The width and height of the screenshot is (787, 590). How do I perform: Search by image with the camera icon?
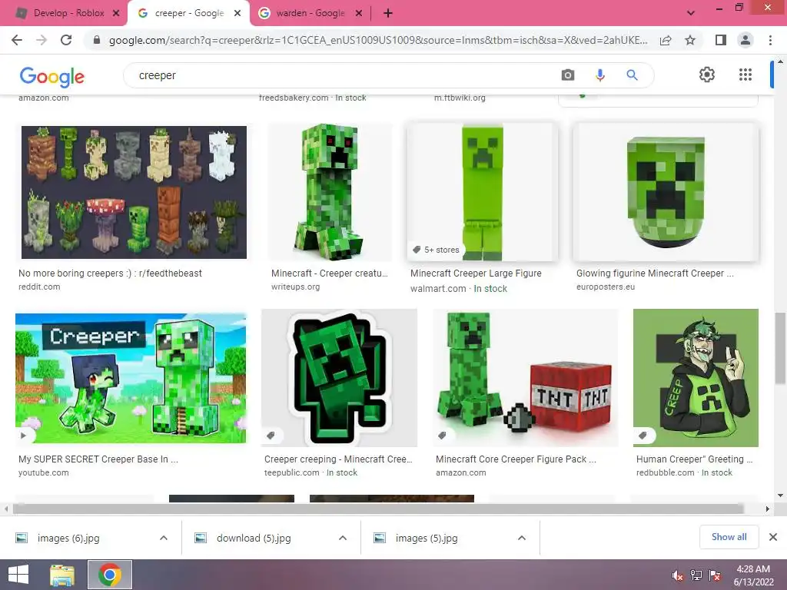568,75
